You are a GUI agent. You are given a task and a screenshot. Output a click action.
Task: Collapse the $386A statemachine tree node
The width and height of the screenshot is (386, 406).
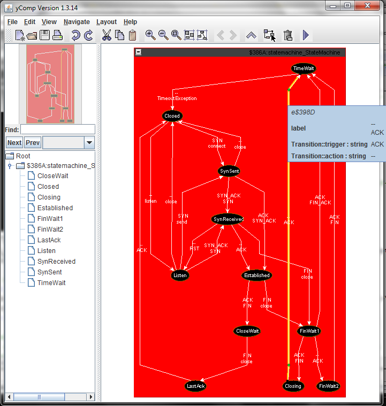10,166
